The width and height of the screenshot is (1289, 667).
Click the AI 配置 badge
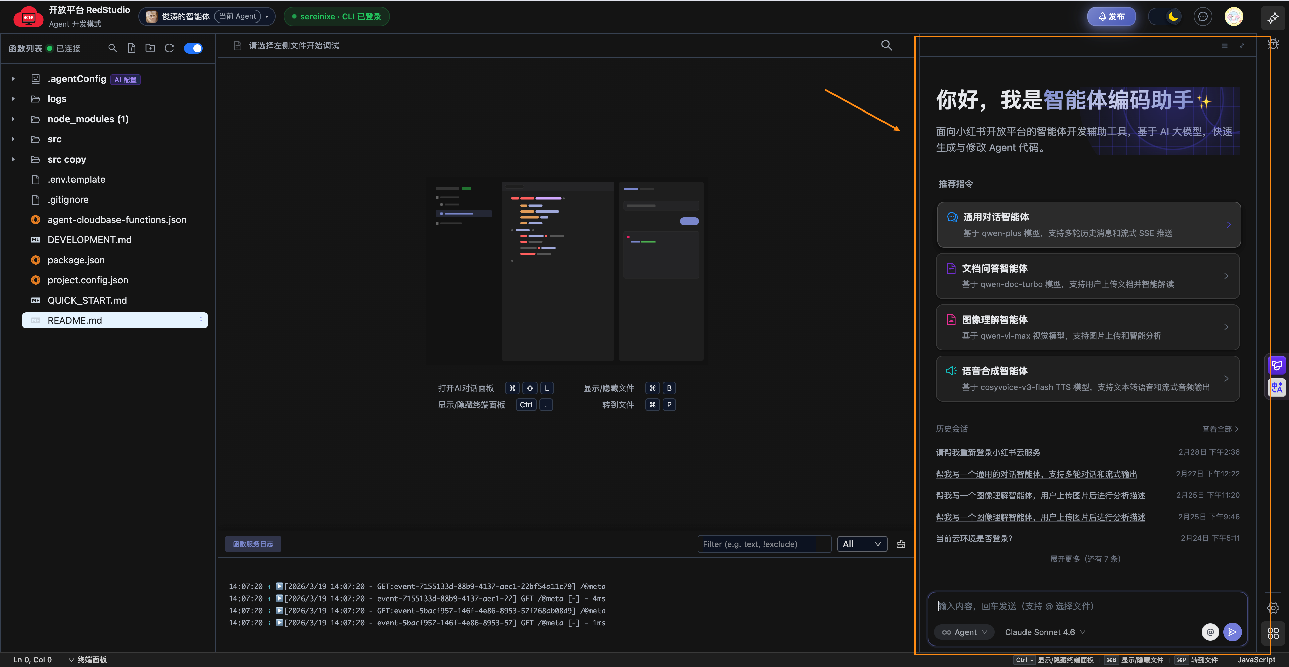(x=125, y=79)
